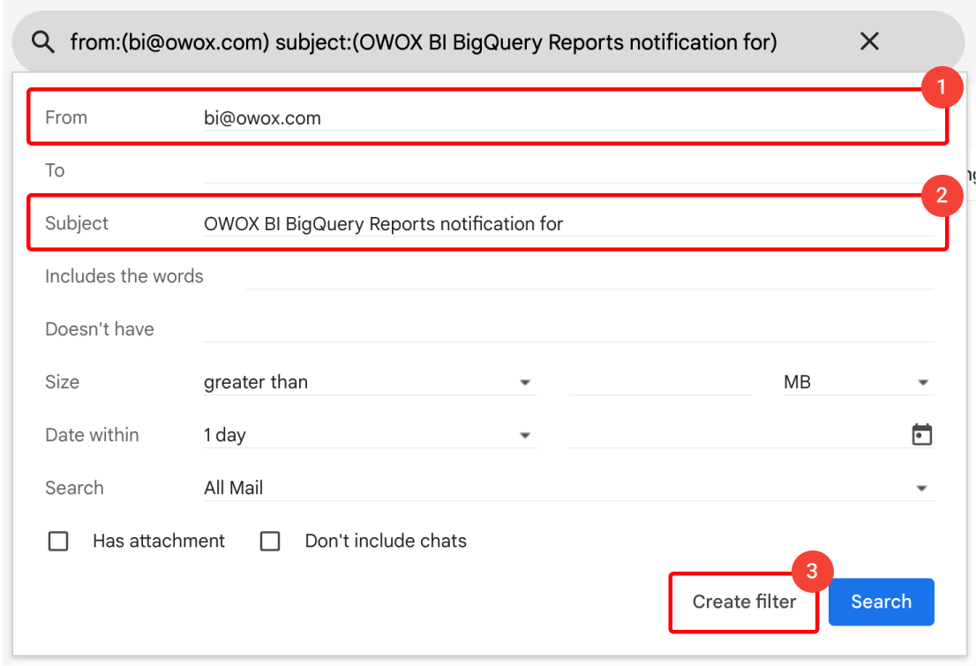Viewport: 976px width, 666px height.
Task: Open the size comparison dropdown 'greater than'
Action: tap(371, 382)
